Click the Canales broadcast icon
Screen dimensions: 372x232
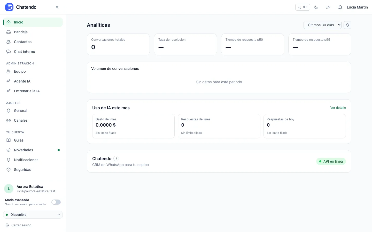coord(9,120)
